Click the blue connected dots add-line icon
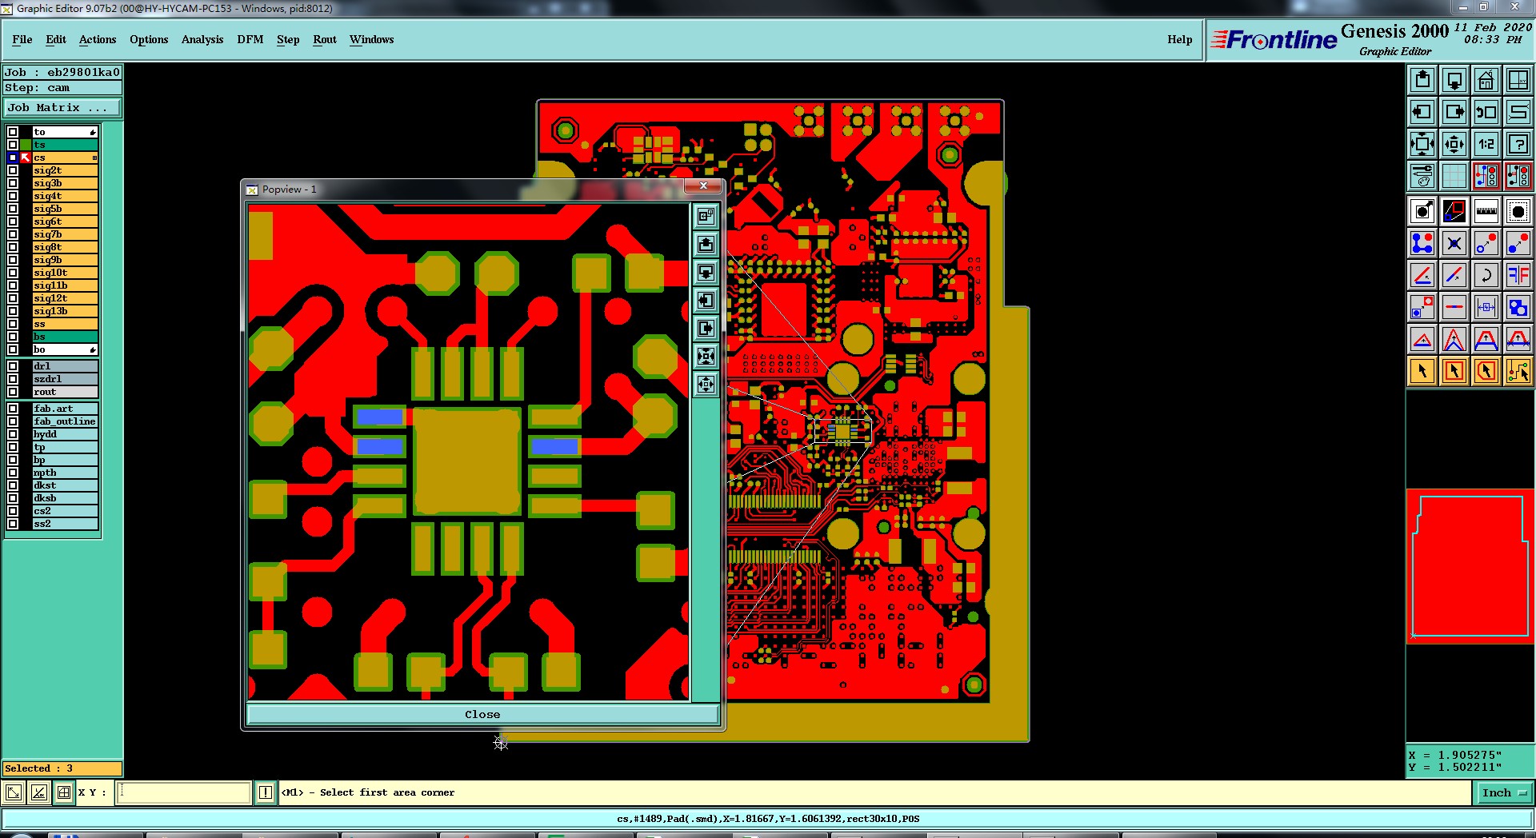1536x838 pixels. 1422,243
